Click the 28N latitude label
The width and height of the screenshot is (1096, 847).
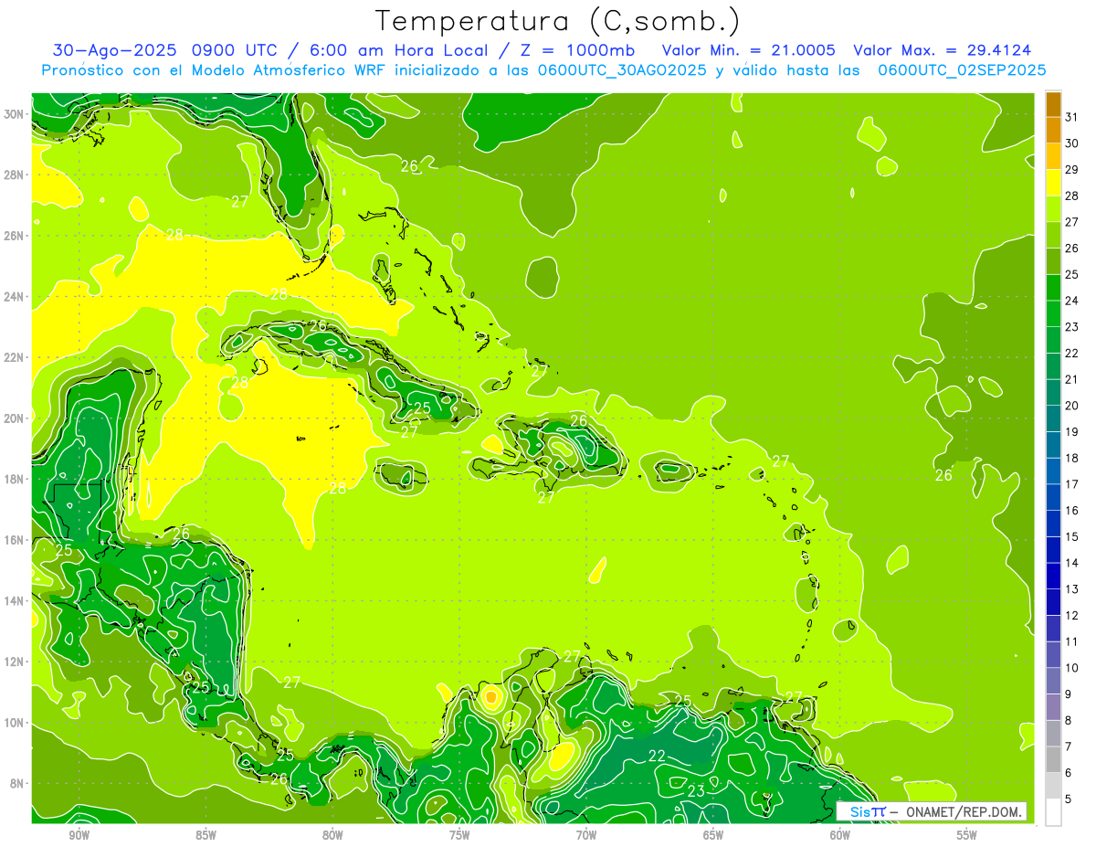(13, 175)
